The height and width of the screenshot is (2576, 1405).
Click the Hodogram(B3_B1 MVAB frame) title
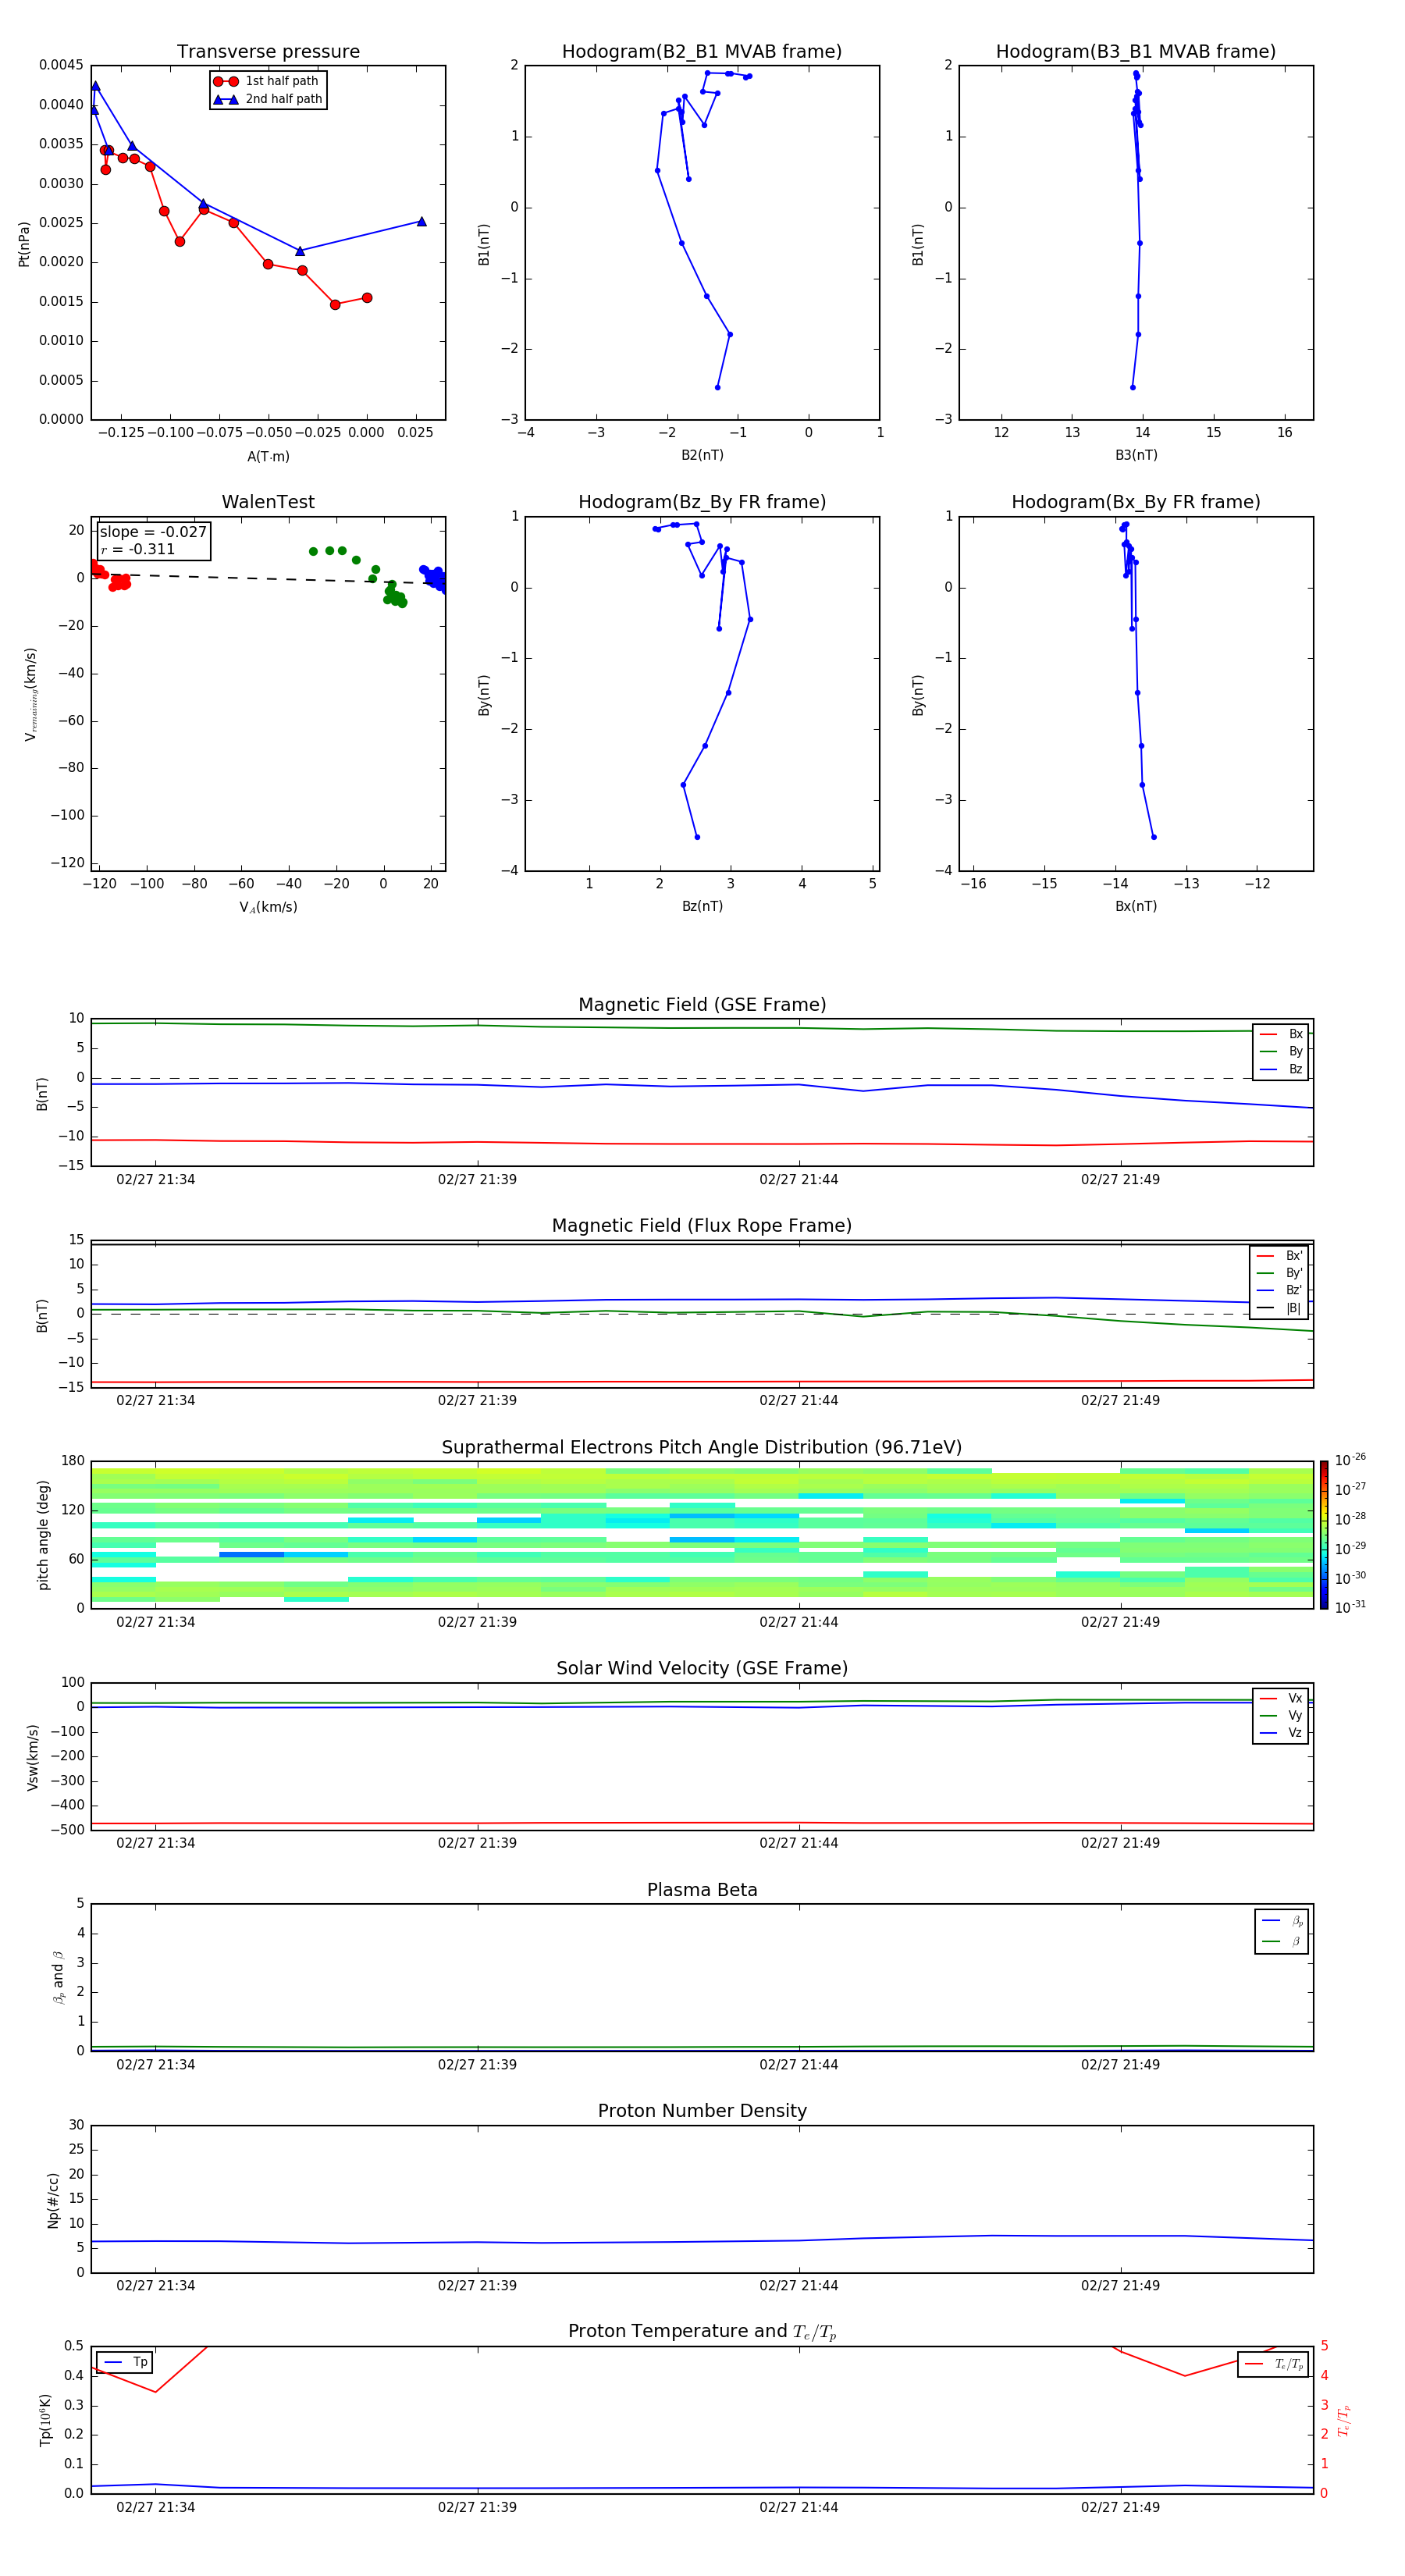pos(1136,52)
